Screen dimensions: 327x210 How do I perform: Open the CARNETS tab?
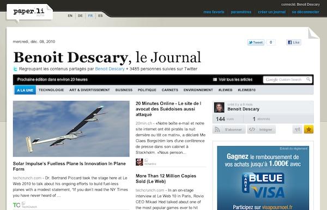(x=170, y=90)
